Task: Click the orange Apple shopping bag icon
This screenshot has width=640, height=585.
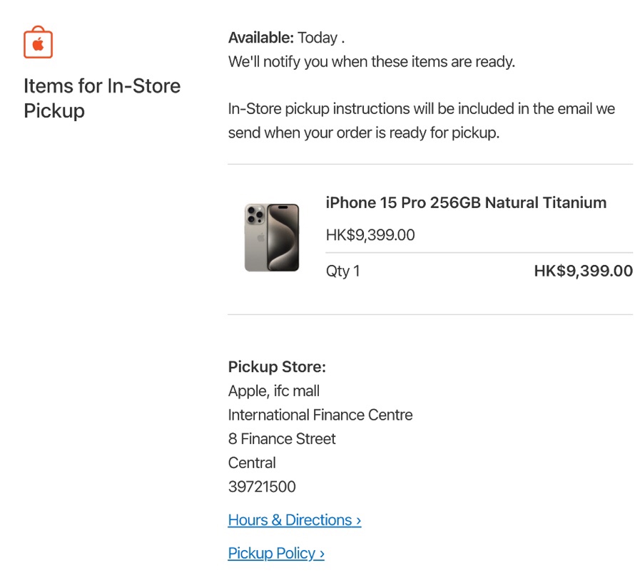Action: (x=38, y=42)
